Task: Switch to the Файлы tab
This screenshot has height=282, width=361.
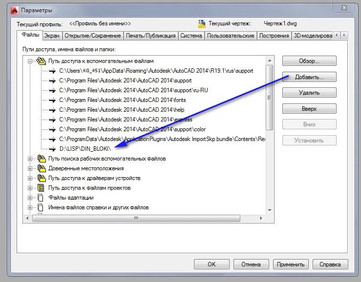Action: pos(30,35)
